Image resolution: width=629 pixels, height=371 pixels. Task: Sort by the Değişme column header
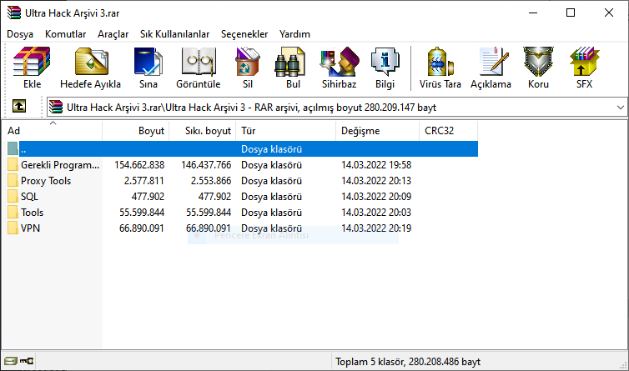click(x=377, y=131)
